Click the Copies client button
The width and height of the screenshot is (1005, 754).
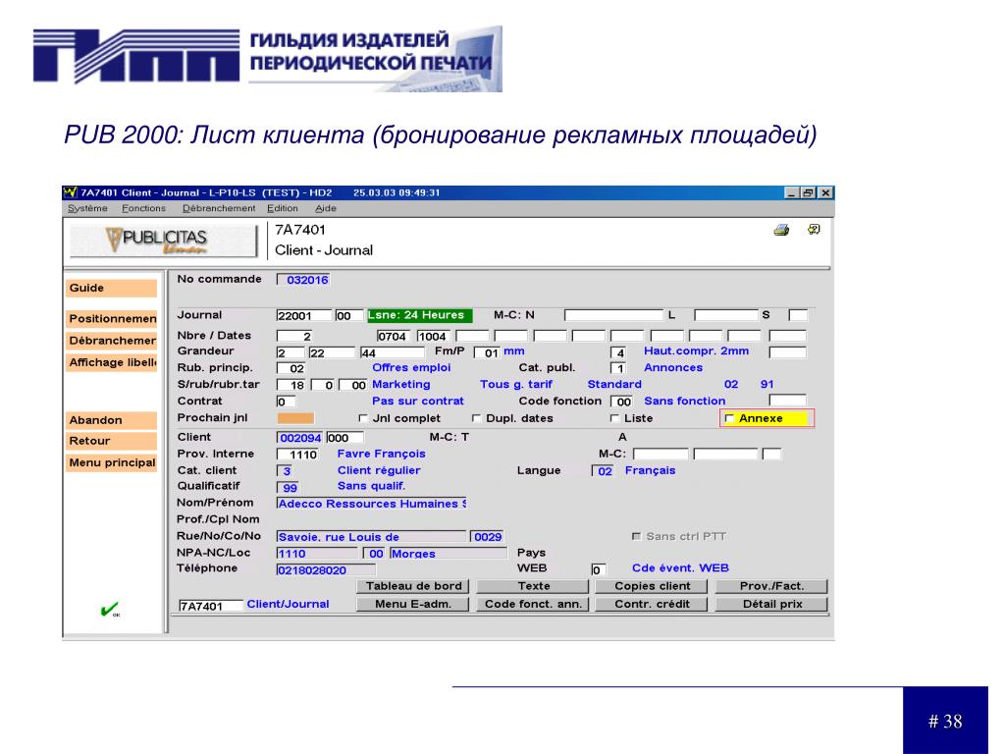pyautogui.click(x=652, y=586)
